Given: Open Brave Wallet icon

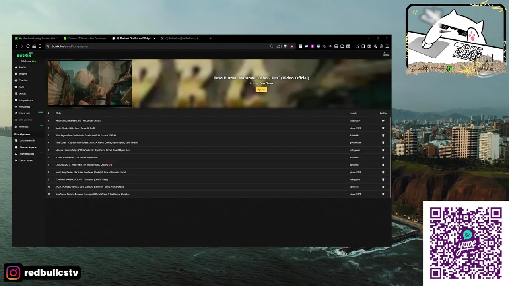Looking at the screenshot, I should point(369,46).
